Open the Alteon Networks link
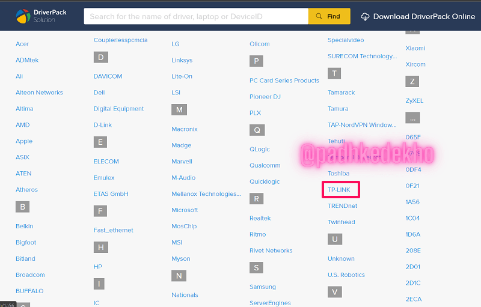 pyautogui.click(x=39, y=93)
